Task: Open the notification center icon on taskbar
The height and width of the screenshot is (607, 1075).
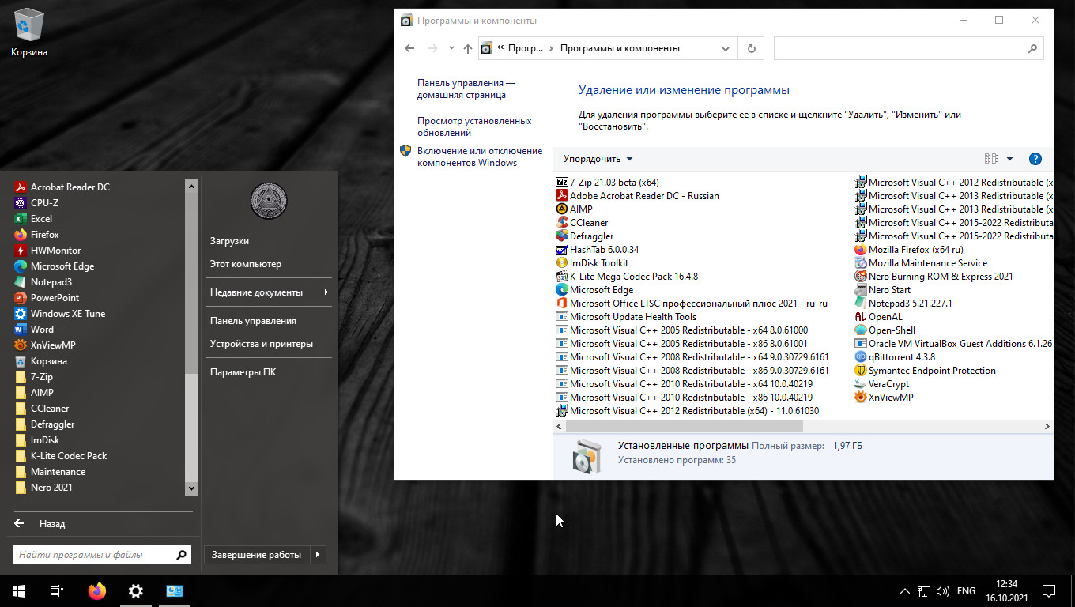Action: coord(1049,591)
